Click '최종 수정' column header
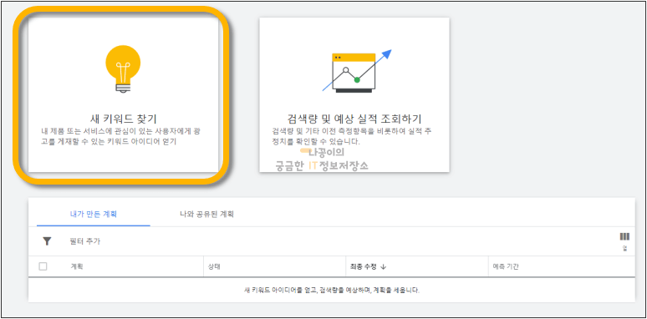Image resolution: width=647 pixels, height=319 pixels. (363, 266)
